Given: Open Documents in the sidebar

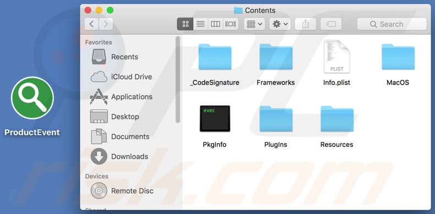Looking at the screenshot, I should coord(130,136).
